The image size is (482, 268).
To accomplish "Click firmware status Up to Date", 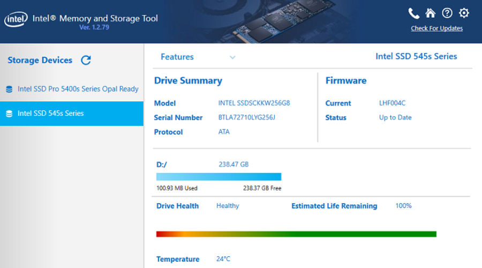I will point(395,117).
